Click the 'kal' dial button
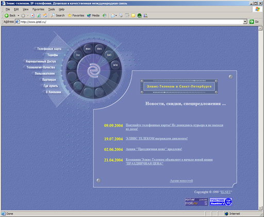This screenshot has width=264, height=217. [x=109, y=55]
